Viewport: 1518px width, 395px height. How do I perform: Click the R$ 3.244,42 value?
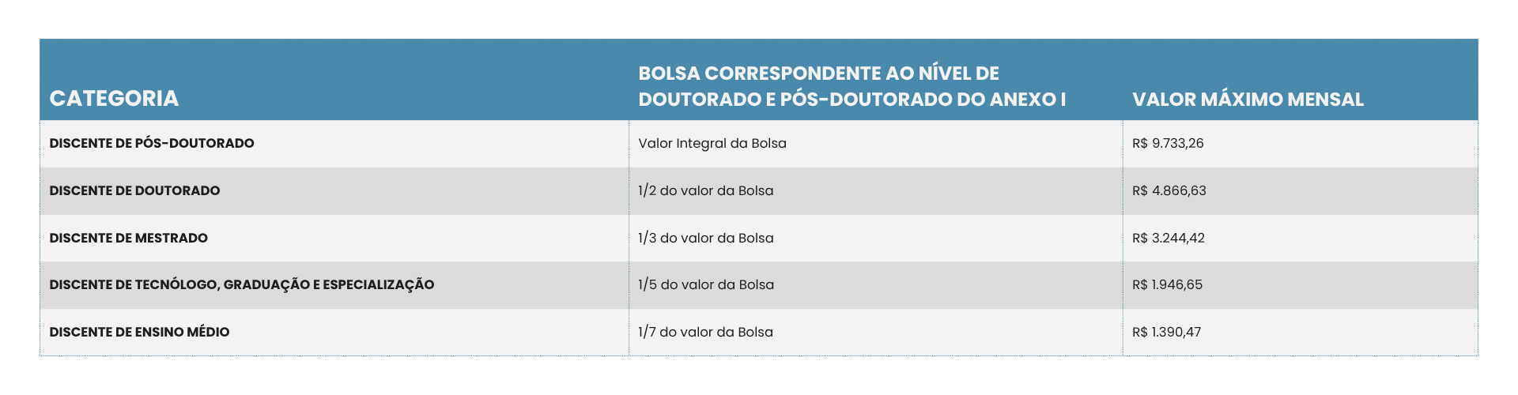pyautogui.click(x=1168, y=238)
